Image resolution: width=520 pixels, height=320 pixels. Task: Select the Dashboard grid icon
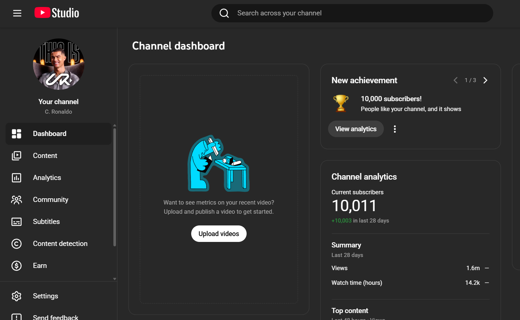(17, 134)
